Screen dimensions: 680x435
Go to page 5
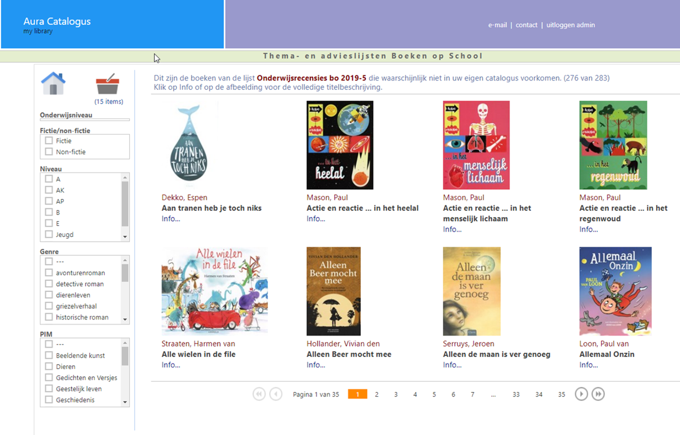[x=434, y=394]
